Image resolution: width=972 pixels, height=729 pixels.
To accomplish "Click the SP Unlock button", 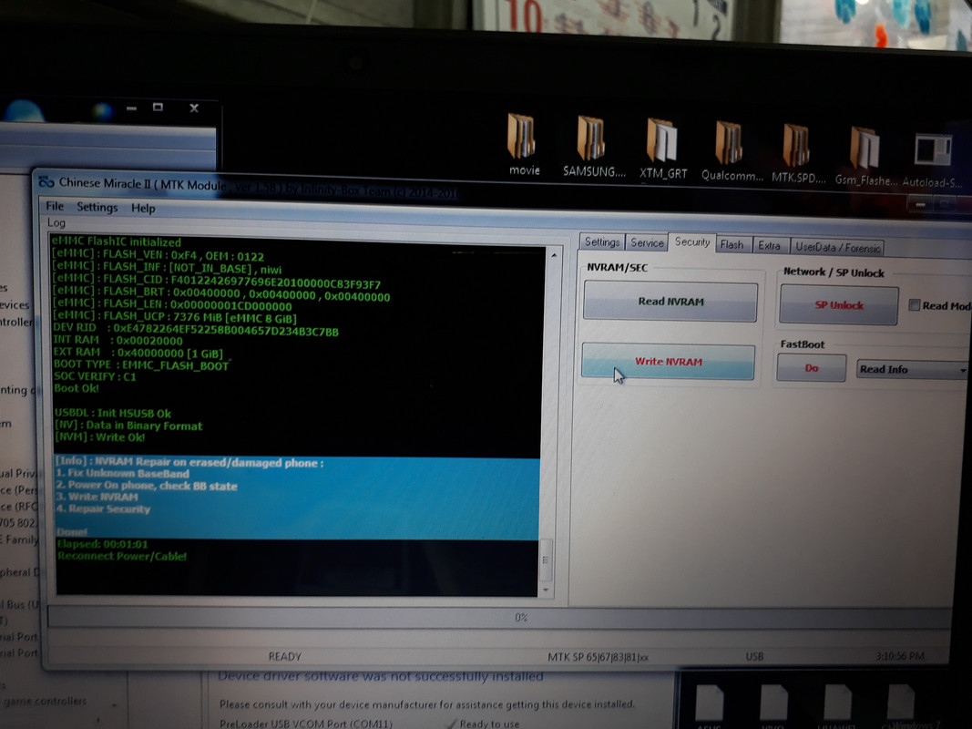I will 839,305.
